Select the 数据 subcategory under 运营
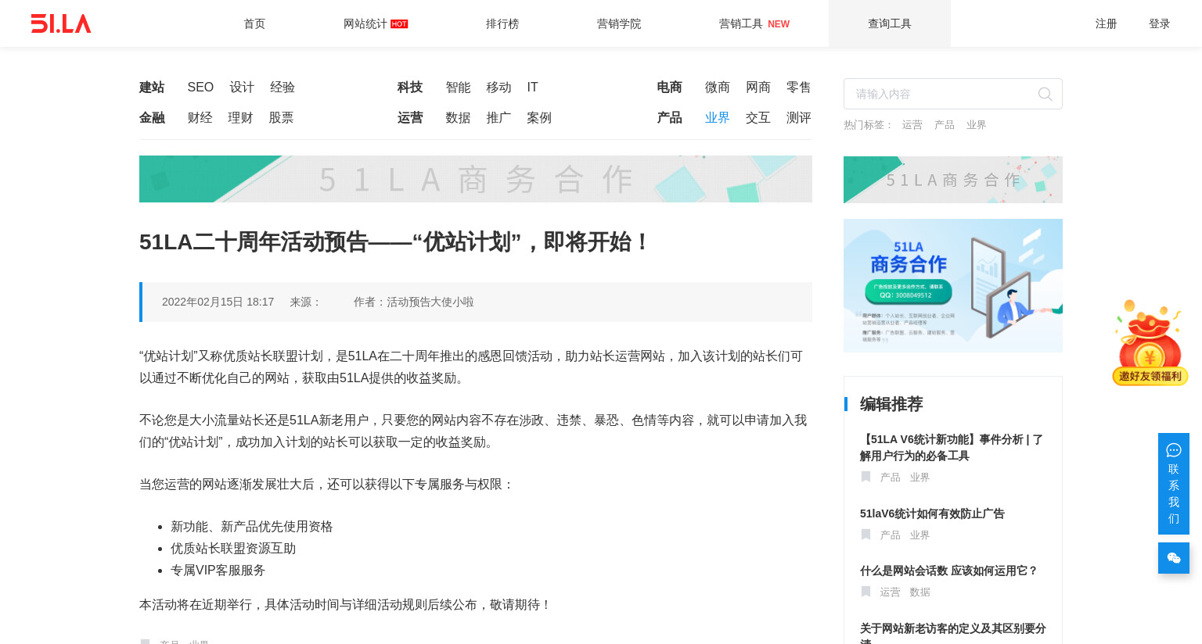 [458, 118]
